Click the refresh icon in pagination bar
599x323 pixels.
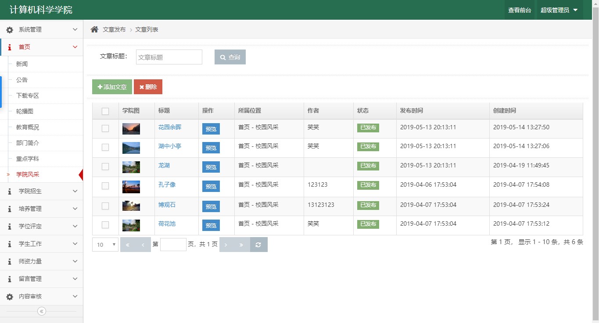(x=258, y=245)
